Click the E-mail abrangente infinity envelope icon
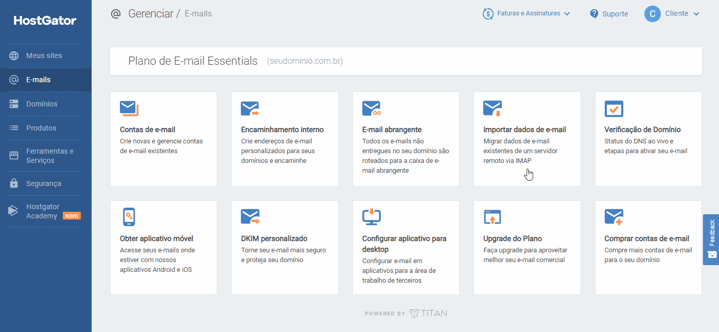Viewport: 719px width, 332px height. pos(371,108)
